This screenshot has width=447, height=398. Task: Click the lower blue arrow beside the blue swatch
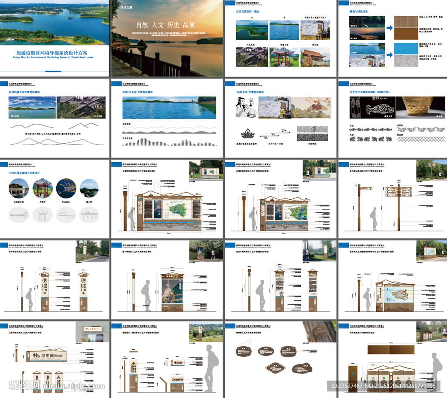point(389,54)
